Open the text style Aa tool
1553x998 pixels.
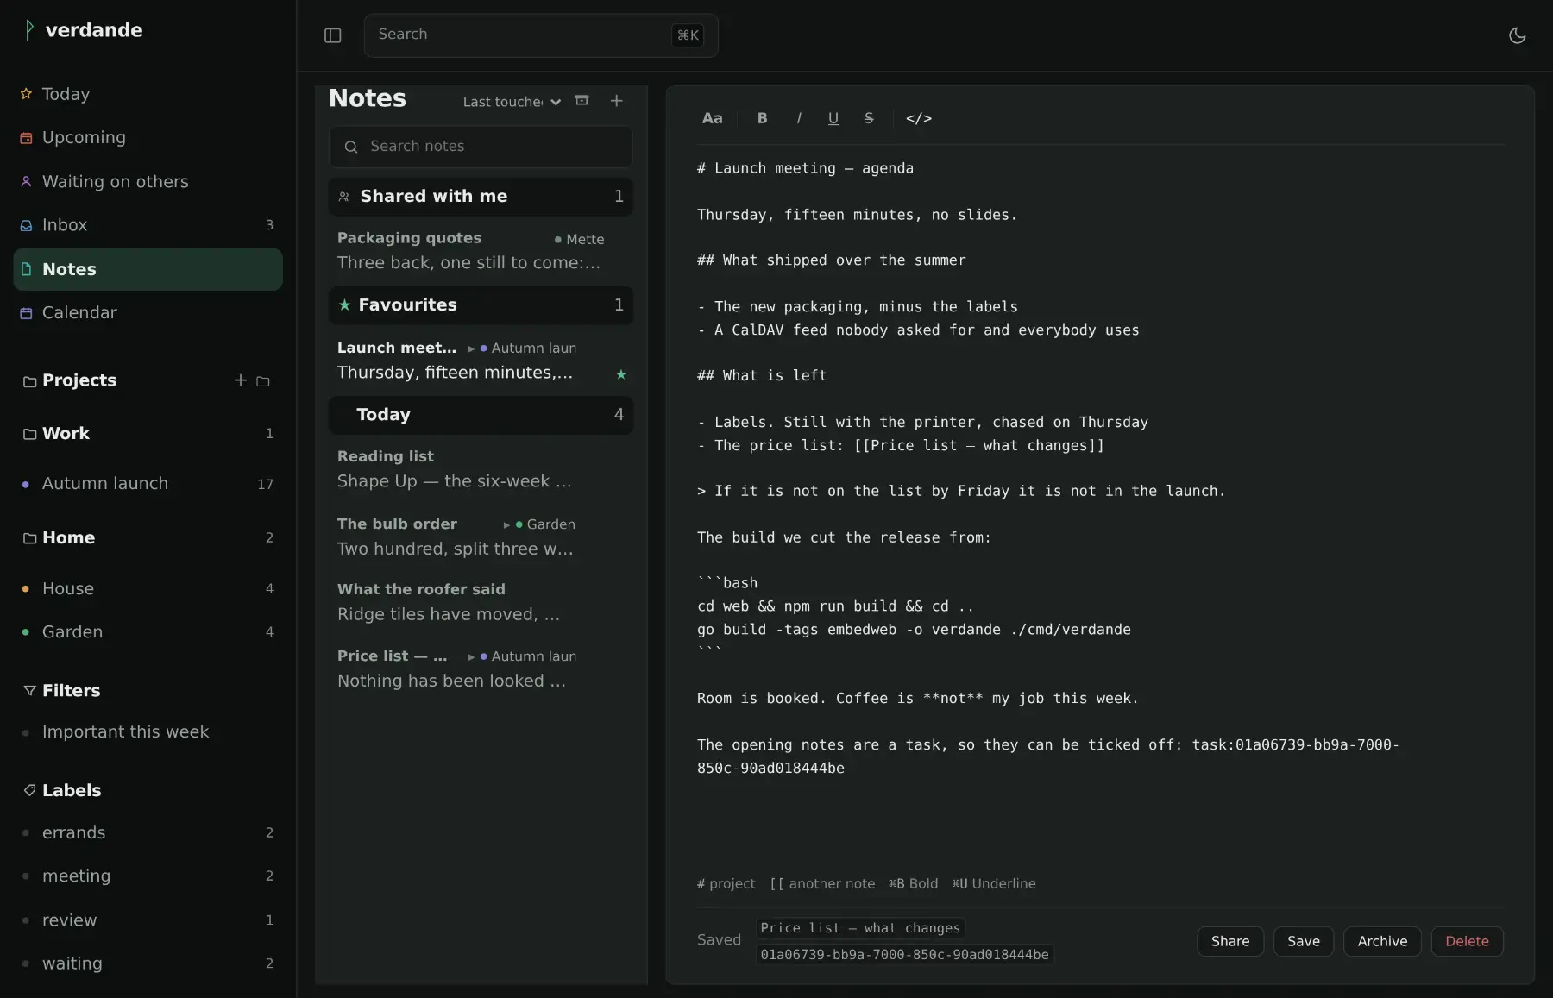[712, 118]
